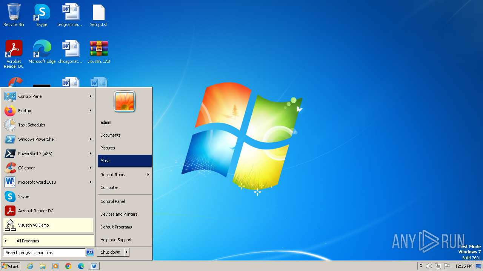Click the Task Scheduler clock icon
This screenshot has height=271, width=483.
coord(10,125)
